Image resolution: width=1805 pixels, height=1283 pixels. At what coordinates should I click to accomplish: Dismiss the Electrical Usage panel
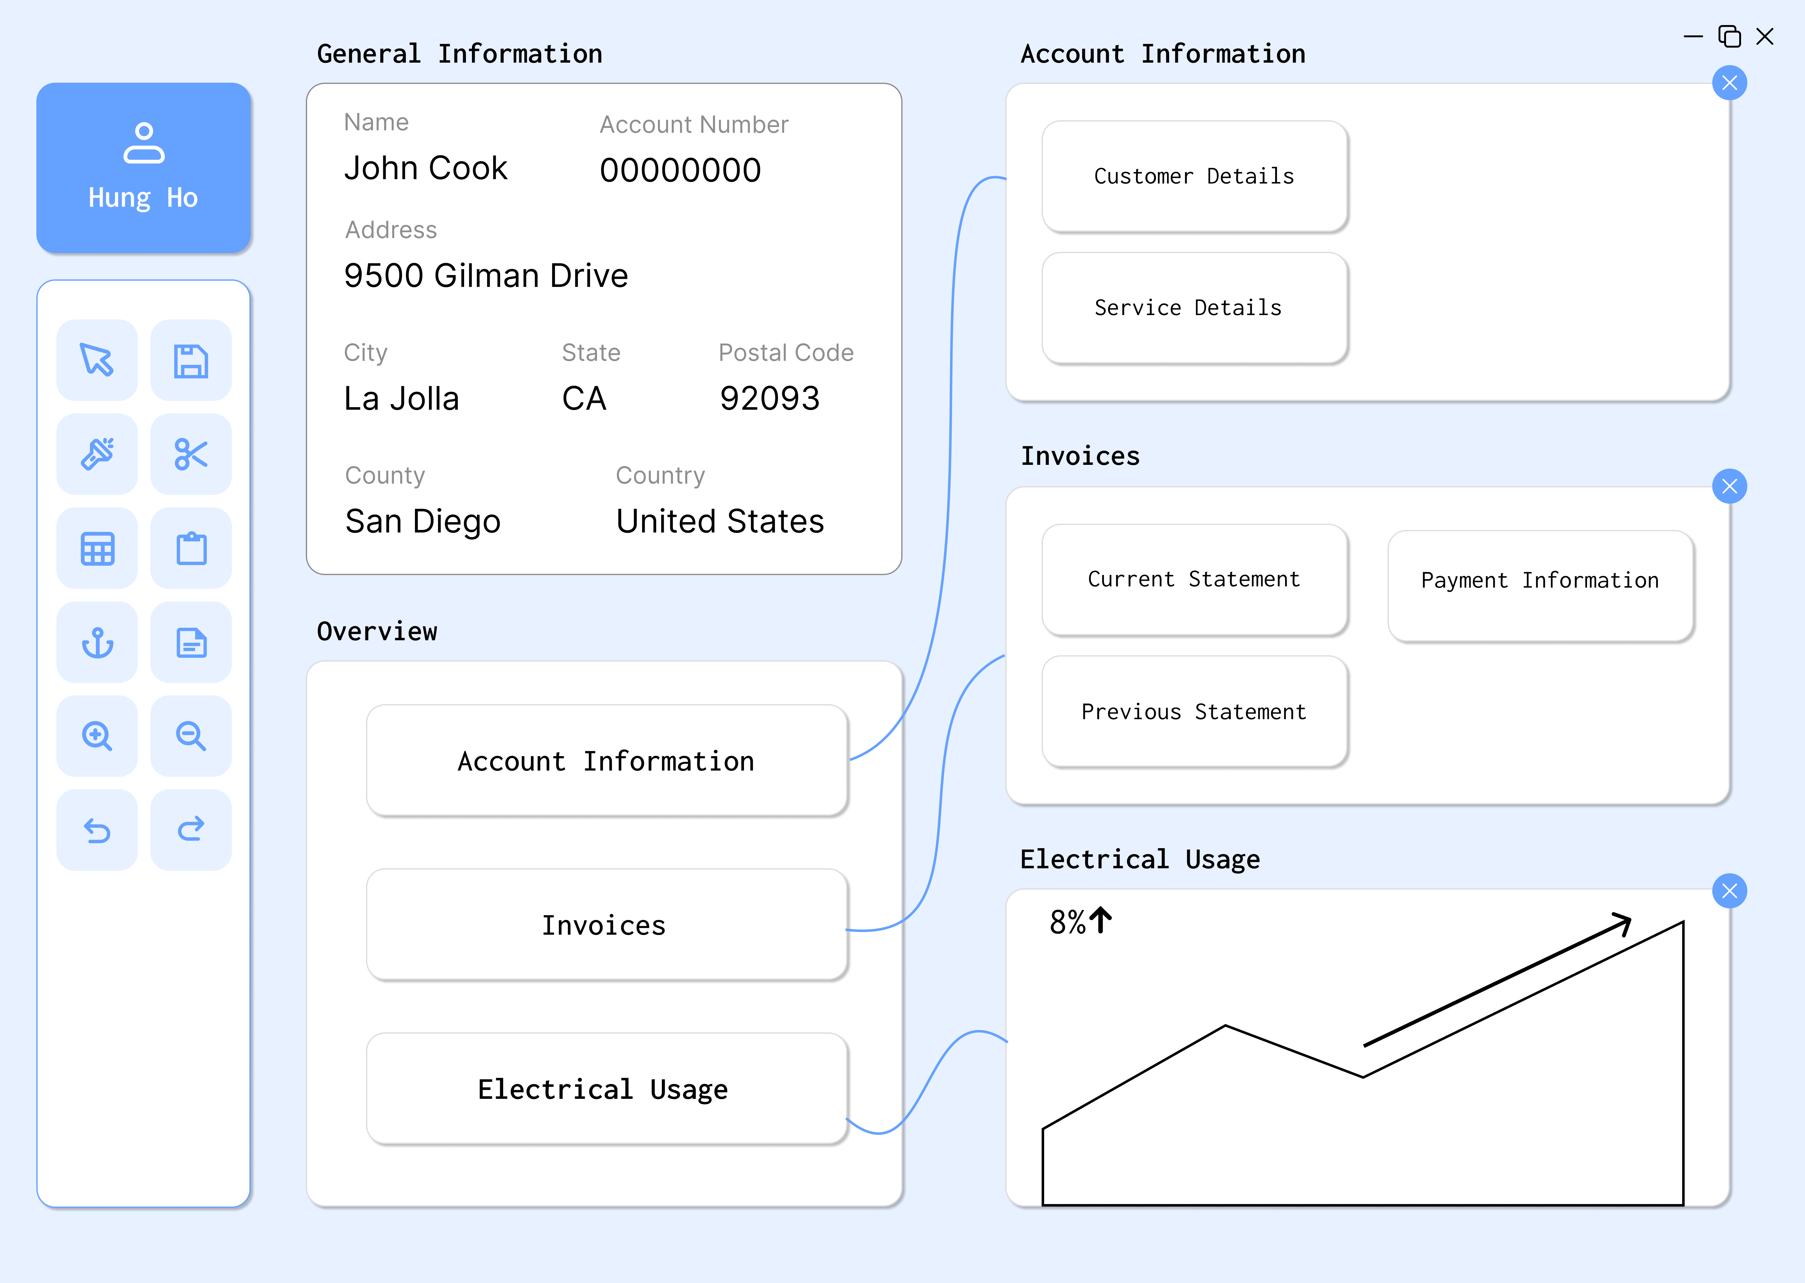tap(1730, 891)
